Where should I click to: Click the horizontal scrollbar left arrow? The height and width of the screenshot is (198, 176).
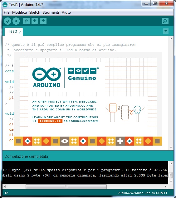point(5,186)
